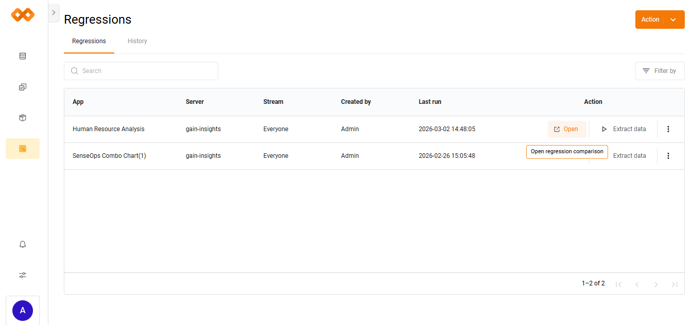
Task: Click the filter icon beside 'Filter by'
Action: click(647, 70)
